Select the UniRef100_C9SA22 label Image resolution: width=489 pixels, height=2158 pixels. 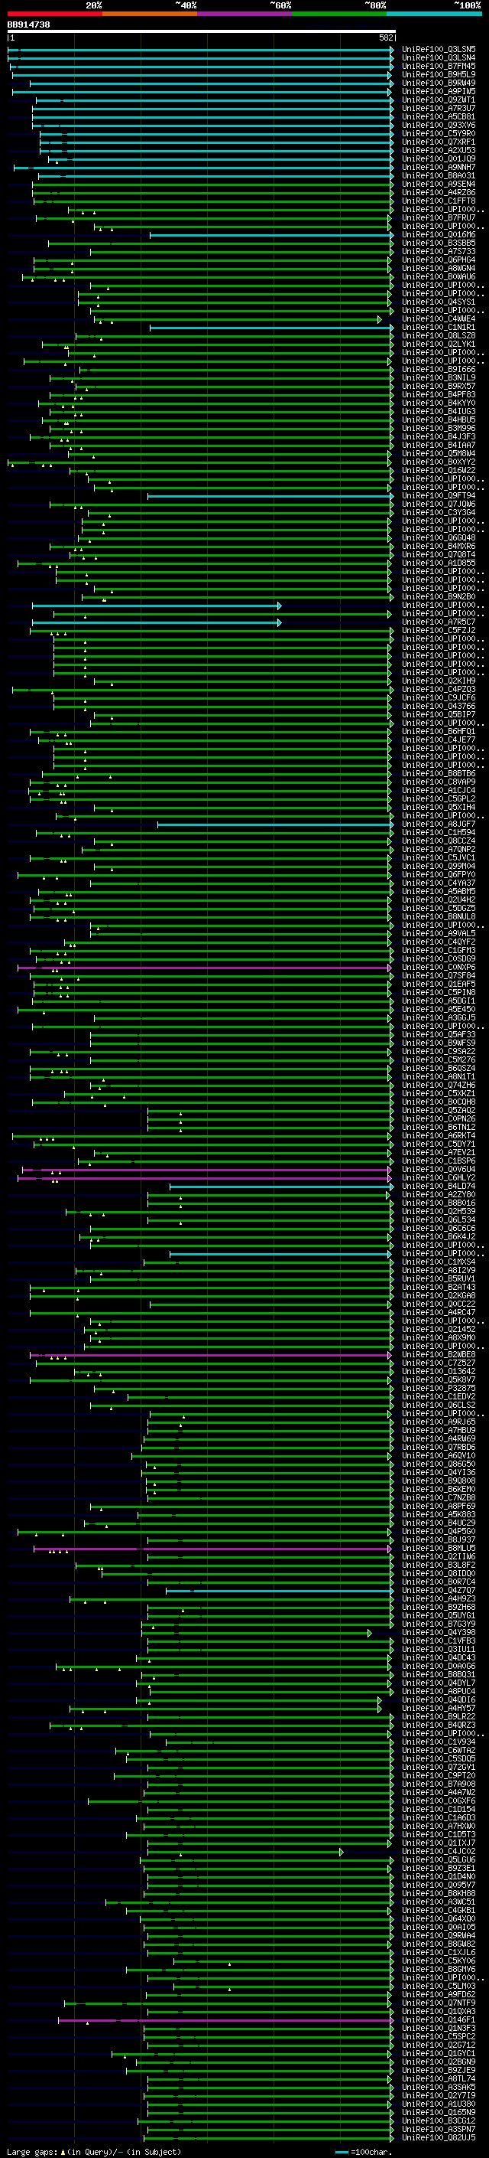pos(439,1051)
